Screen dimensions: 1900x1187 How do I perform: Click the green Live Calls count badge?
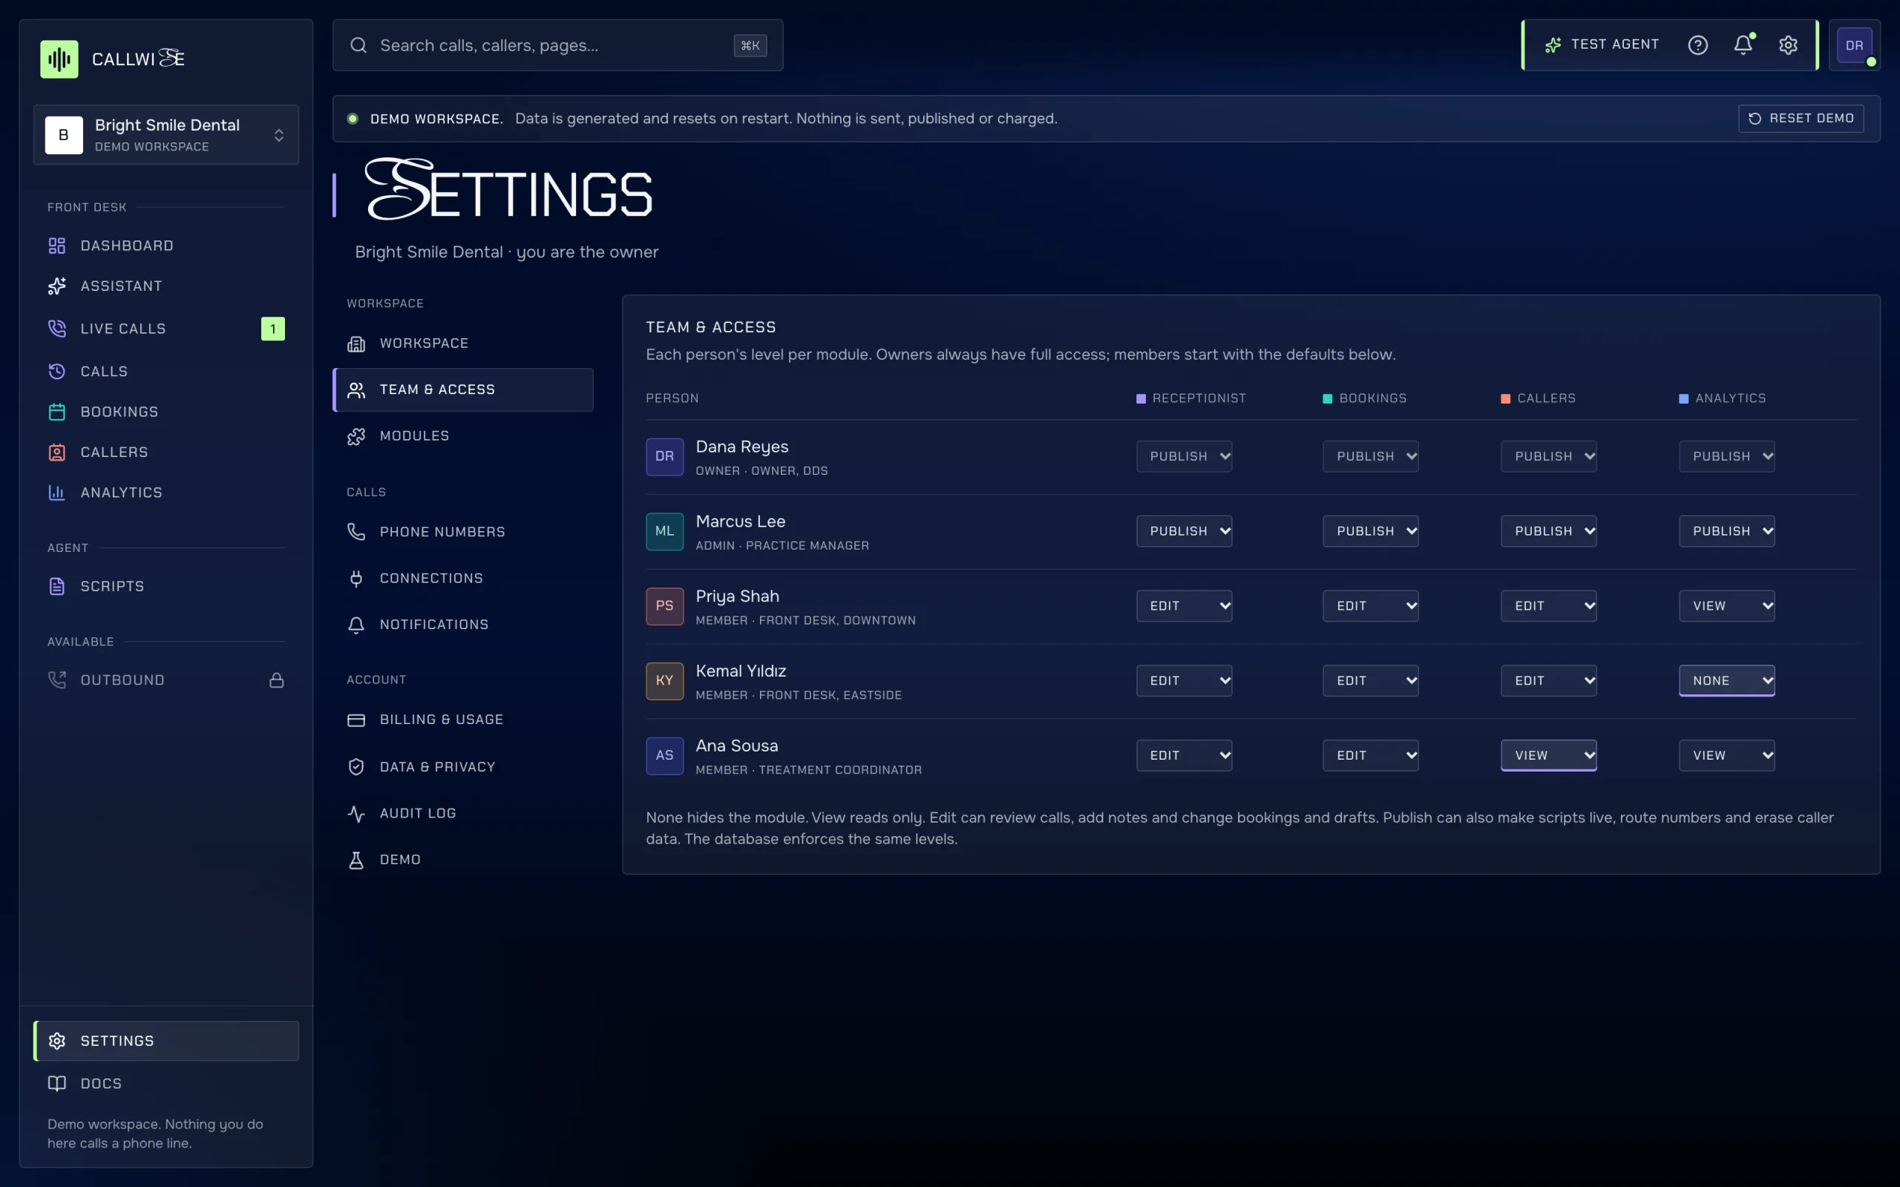[x=272, y=328]
